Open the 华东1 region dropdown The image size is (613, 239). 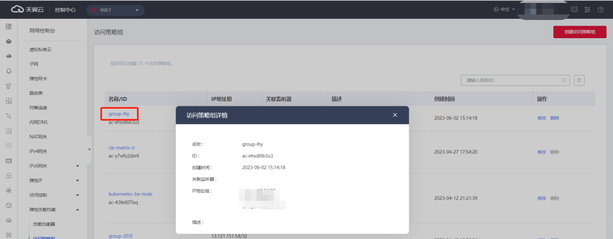[115, 10]
